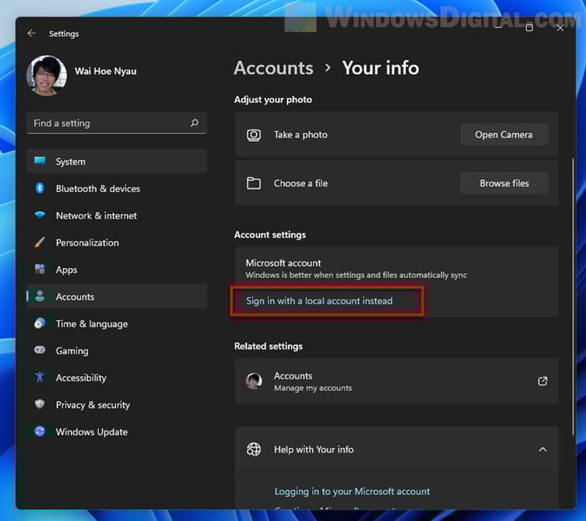This screenshot has width=586, height=521.
Task: Select Network & internet in sidebar
Action: 116,215
